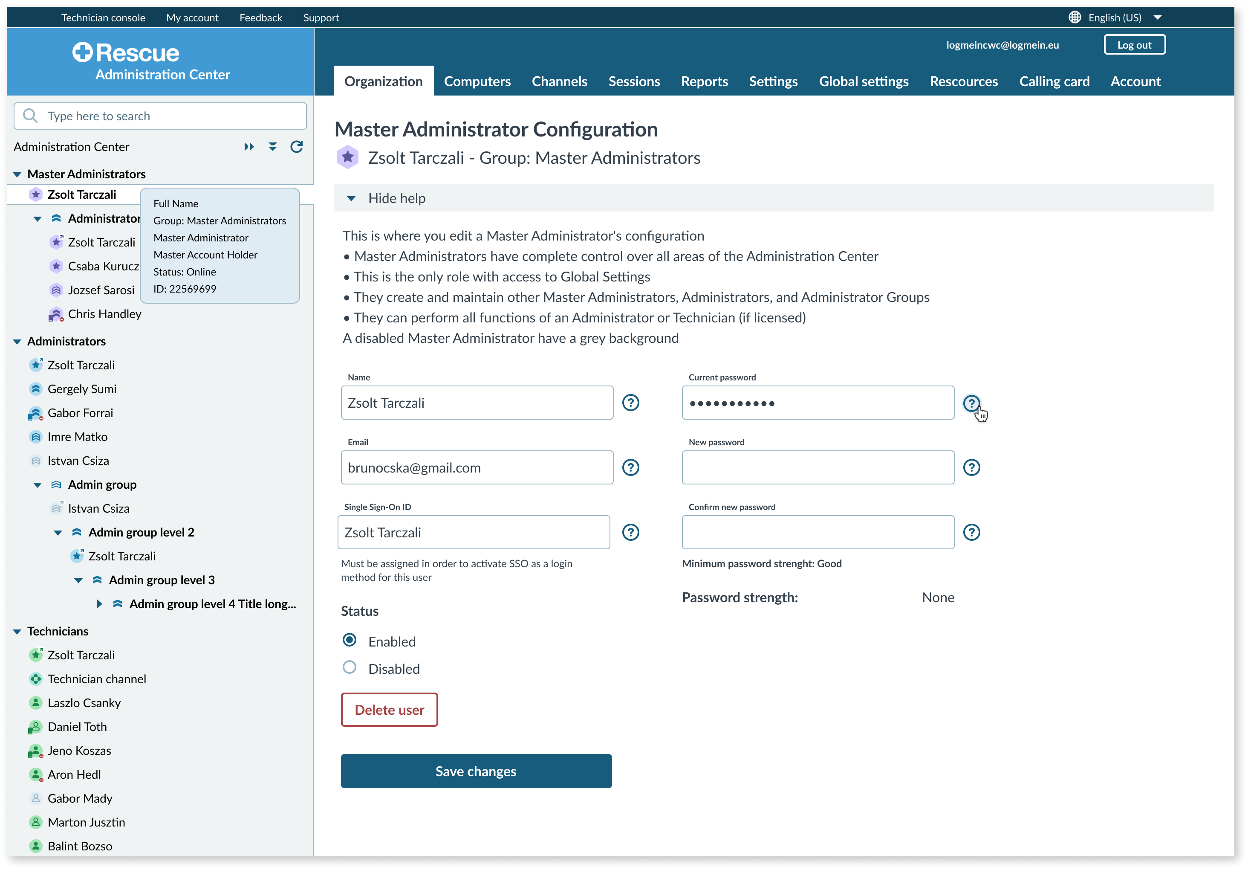Viewport: 1248px width, 870px height.
Task: Switch to the Sessions tab
Action: point(633,81)
